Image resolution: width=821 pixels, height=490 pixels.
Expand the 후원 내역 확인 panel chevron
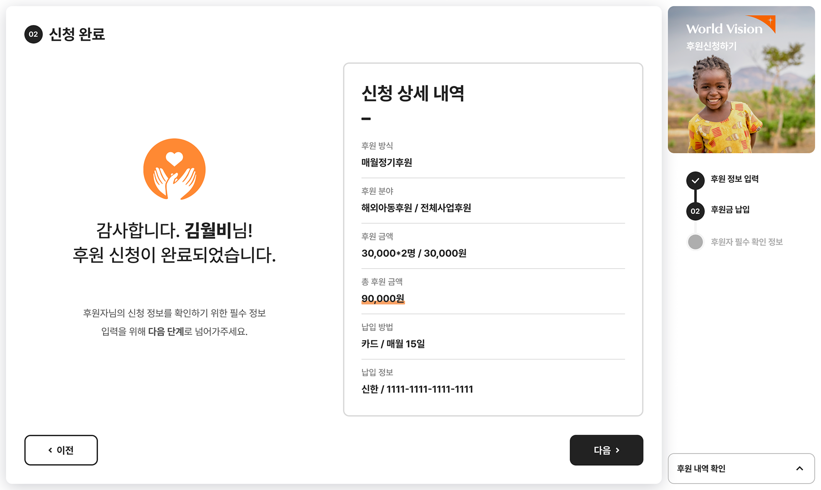tap(800, 469)
